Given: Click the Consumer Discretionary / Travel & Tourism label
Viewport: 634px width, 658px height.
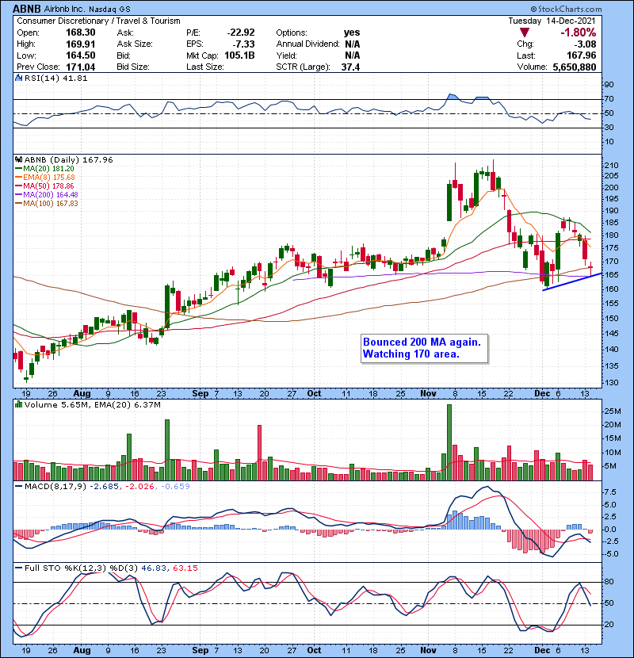Looking at the screenshot, I should point(98,21).
